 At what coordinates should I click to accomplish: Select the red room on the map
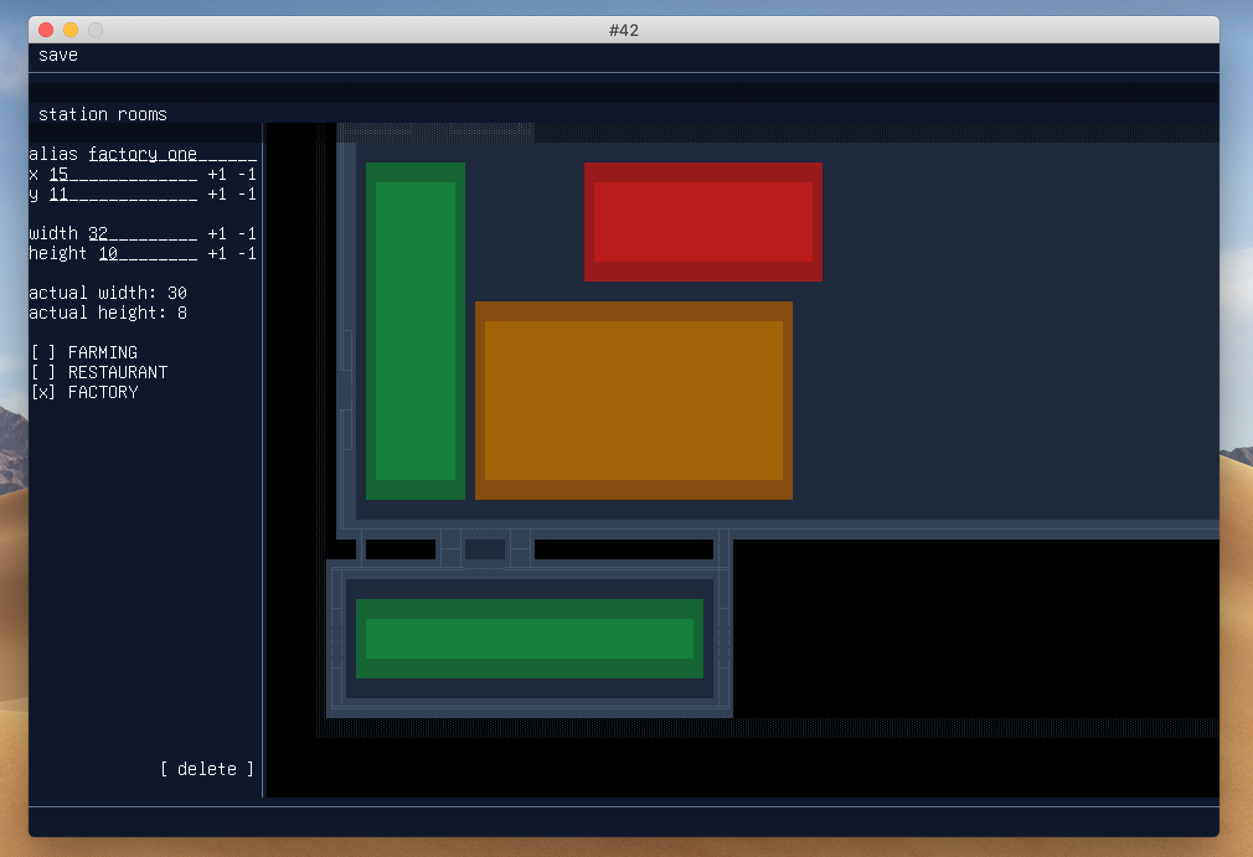click(703, 221)
